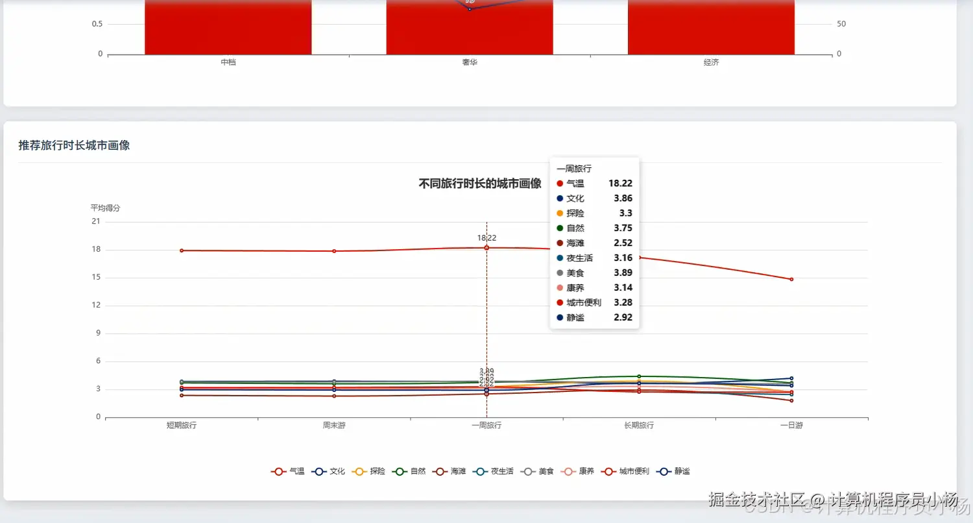The width and height of the screenshot is (973, 523).
Task: Click the red bar above 中档
Action: point(228,27)
